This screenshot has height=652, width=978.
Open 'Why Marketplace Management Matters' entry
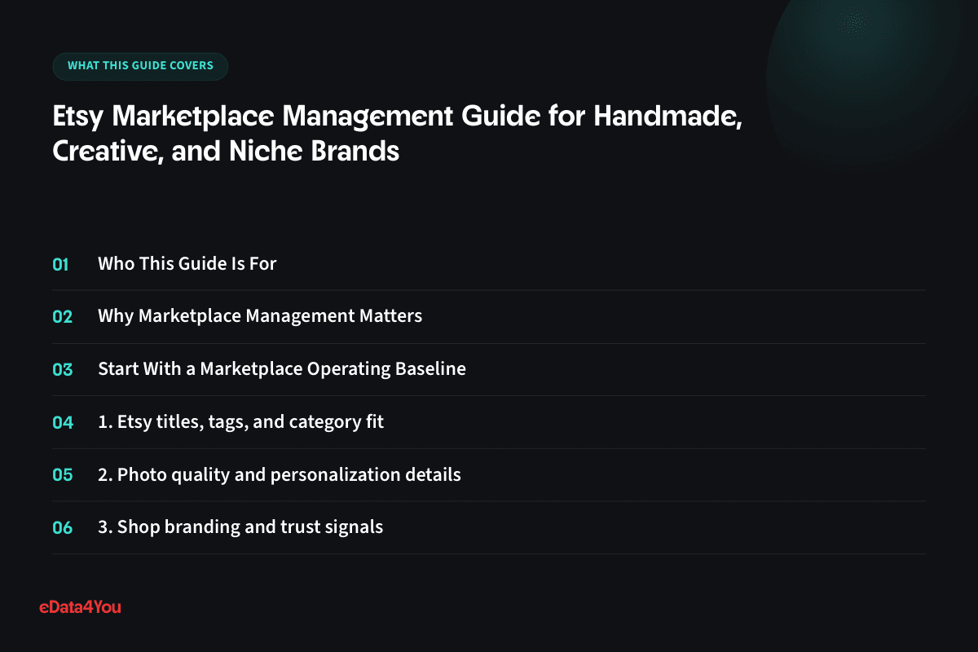(x=260, y=316)
